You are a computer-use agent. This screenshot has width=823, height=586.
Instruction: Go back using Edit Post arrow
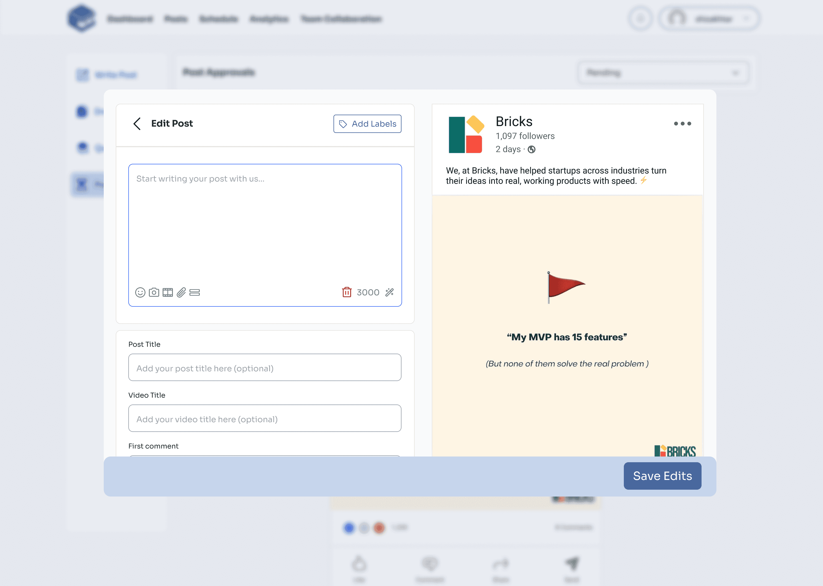click(137, 124)
